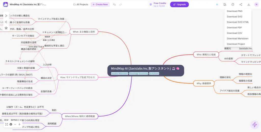This screenshot has height=132, width=261.
Task: Click the Upgrade button
Action: pos(179,5)
